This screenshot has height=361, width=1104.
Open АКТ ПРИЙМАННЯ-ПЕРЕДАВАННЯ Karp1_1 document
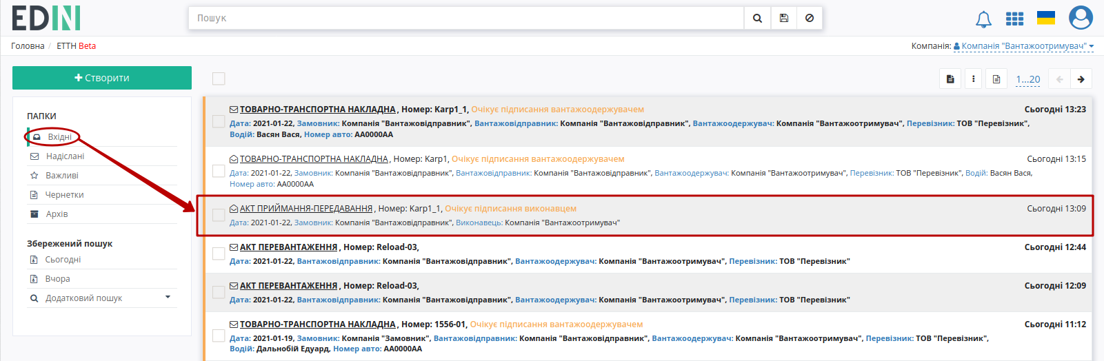coord(306,209)
